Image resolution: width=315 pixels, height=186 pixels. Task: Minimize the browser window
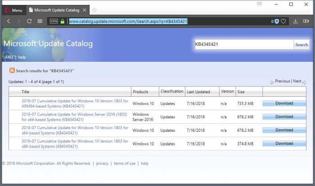(x=276, y=4)
